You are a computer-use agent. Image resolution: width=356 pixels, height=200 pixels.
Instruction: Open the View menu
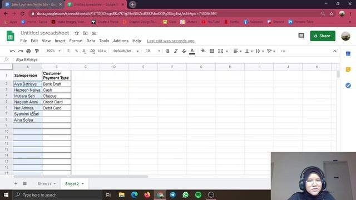point(46,41)
